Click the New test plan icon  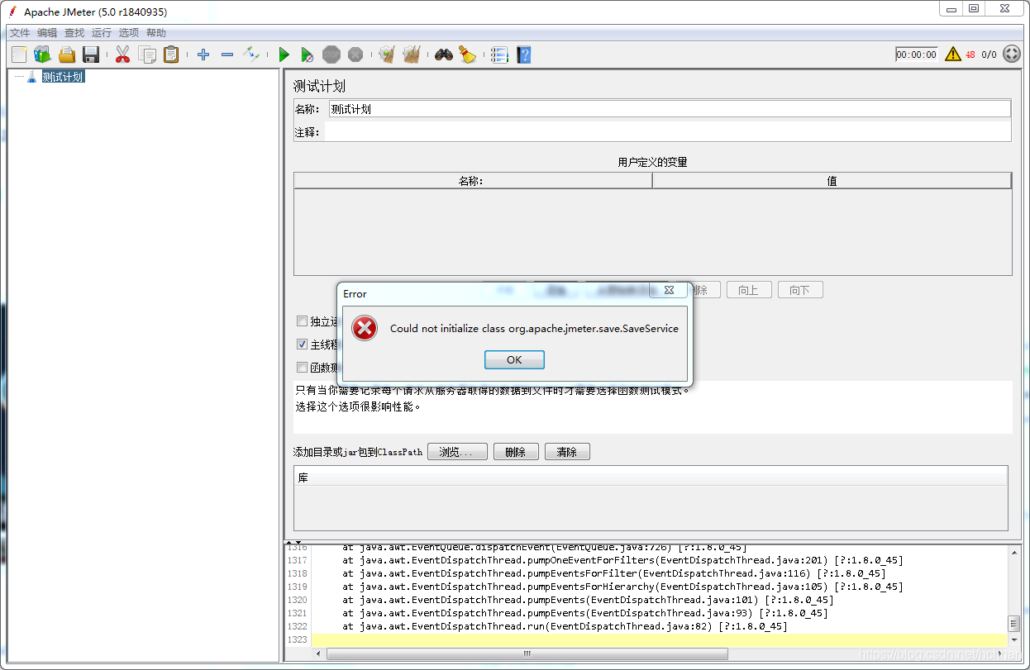(19, 55)
